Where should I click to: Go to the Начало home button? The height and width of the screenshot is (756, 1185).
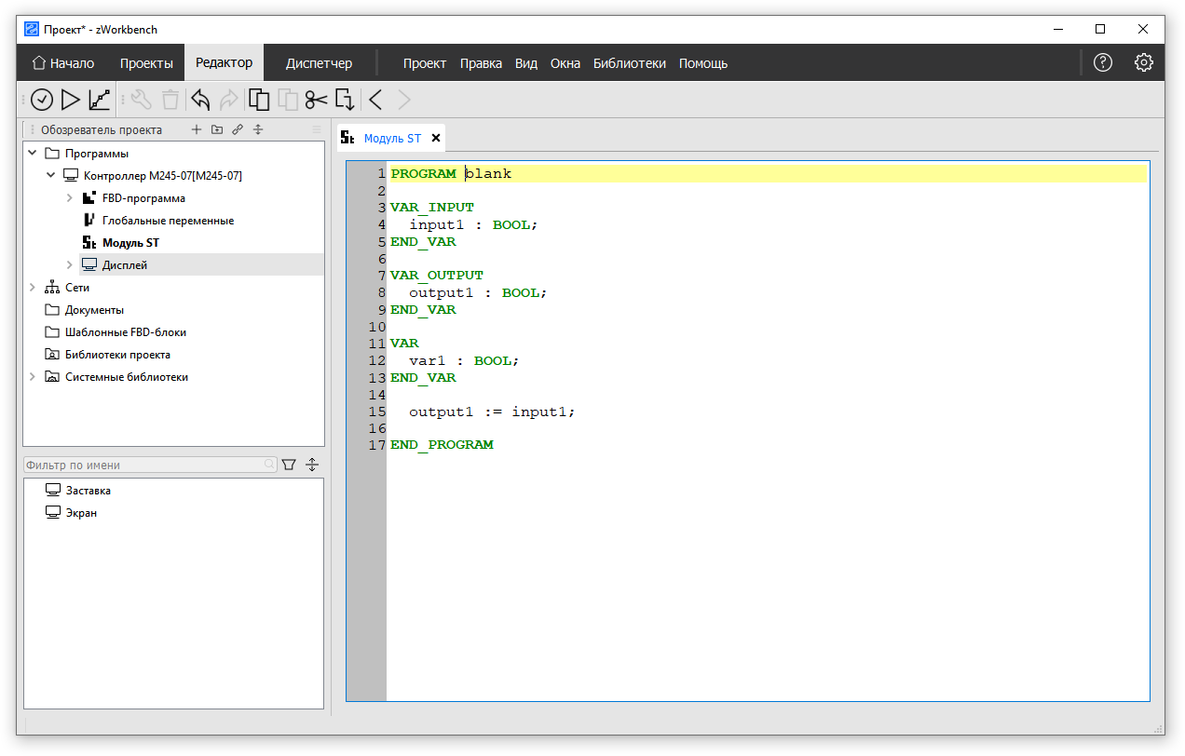click(x=63, y=63)
